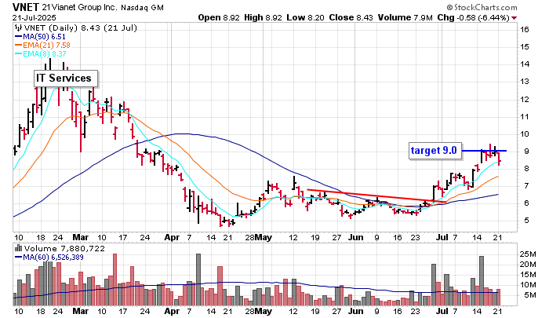Click the blue horizontal target line at 9
The image size is (549, 318).
484,151
